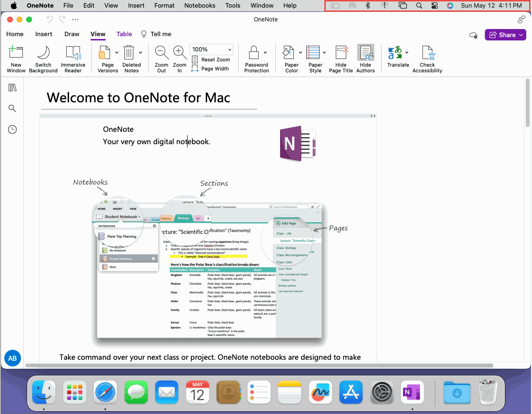Open Recent Notes clock icon

tap(12, 129)
